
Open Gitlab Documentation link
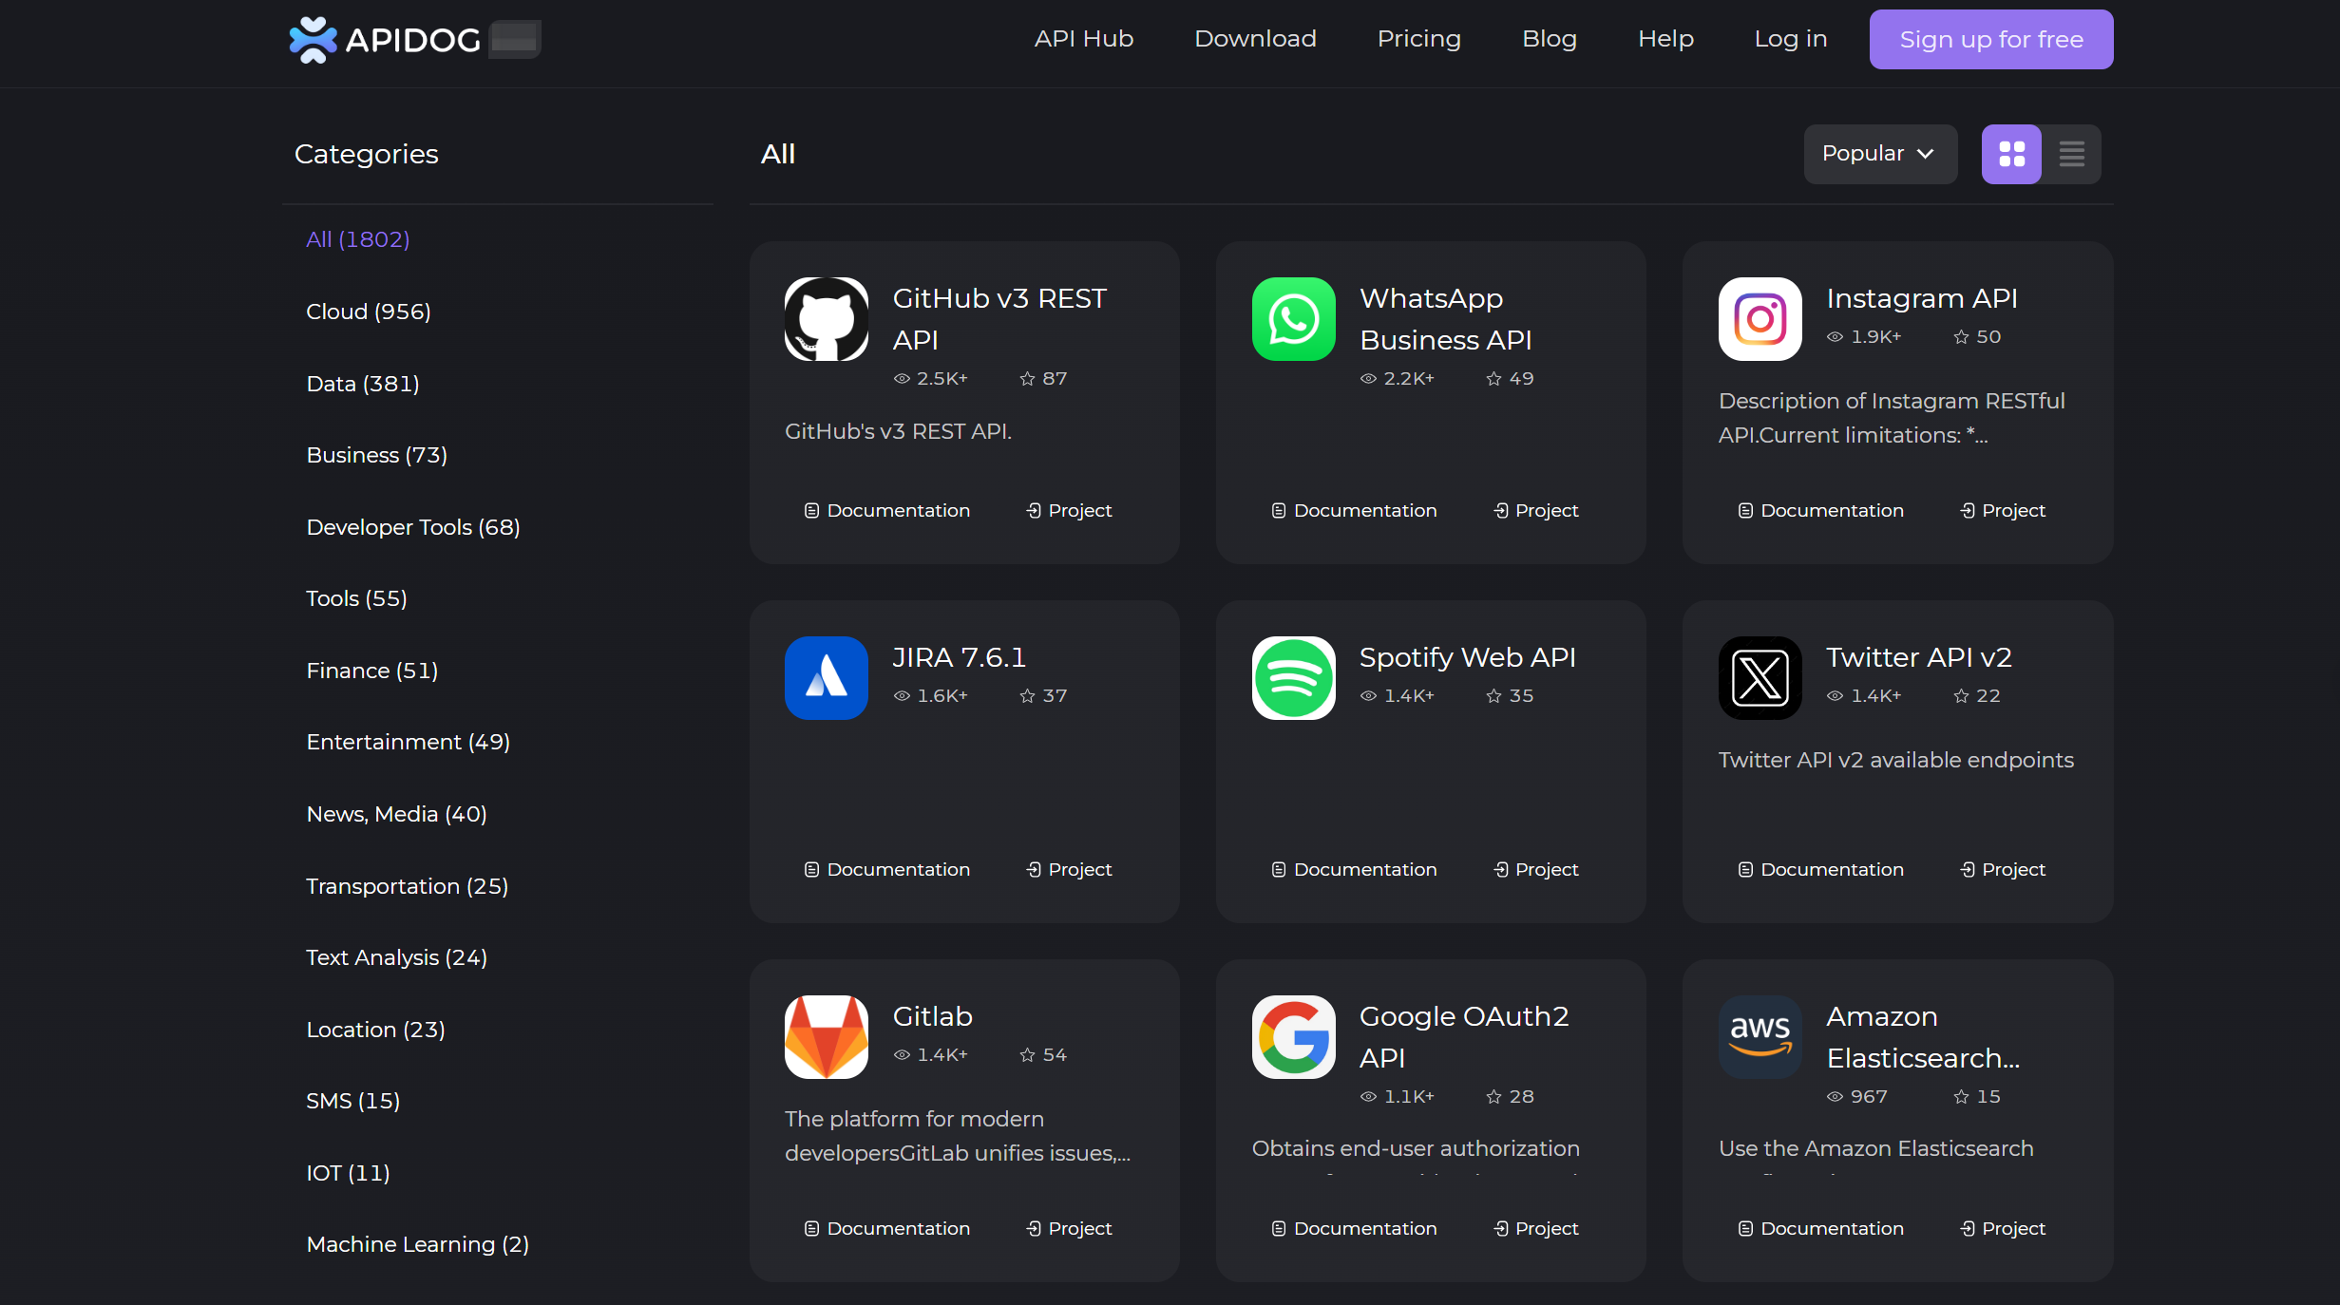coord(886,1229)
